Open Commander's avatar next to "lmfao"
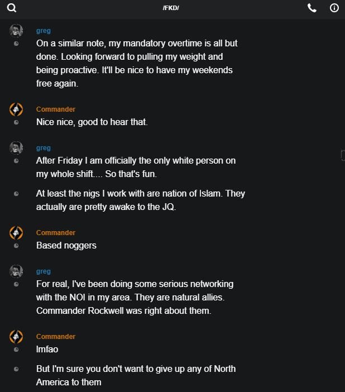345x392 pixels. click(16, 336)
